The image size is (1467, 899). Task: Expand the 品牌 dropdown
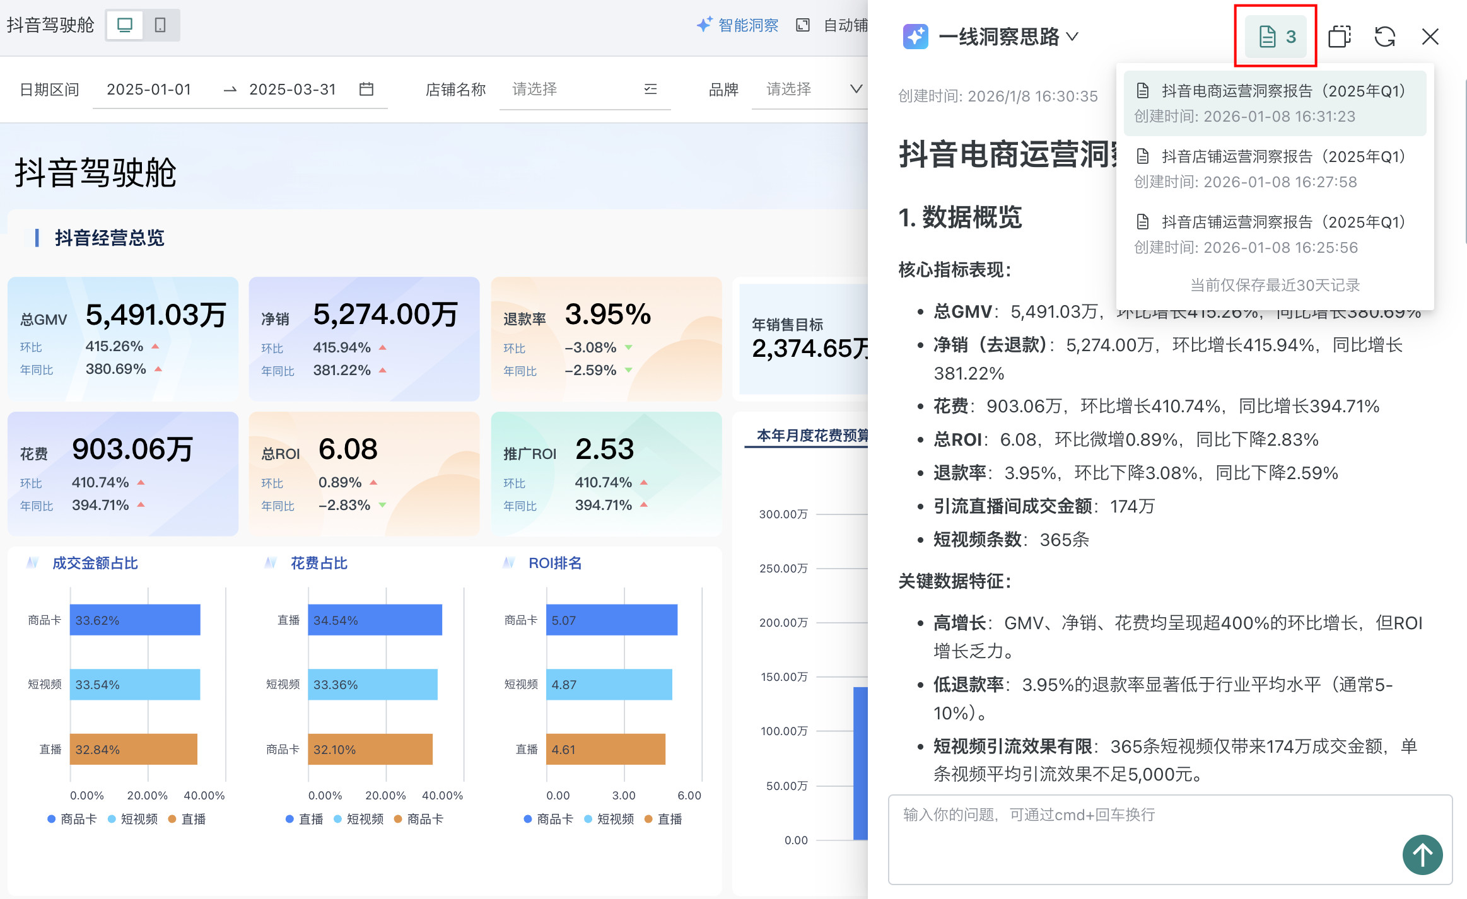856,90
